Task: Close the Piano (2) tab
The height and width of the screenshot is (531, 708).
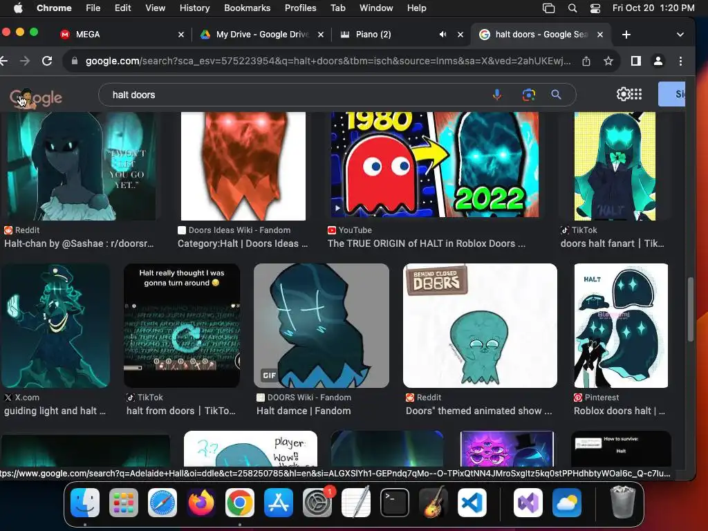Action: coord(460,35)
